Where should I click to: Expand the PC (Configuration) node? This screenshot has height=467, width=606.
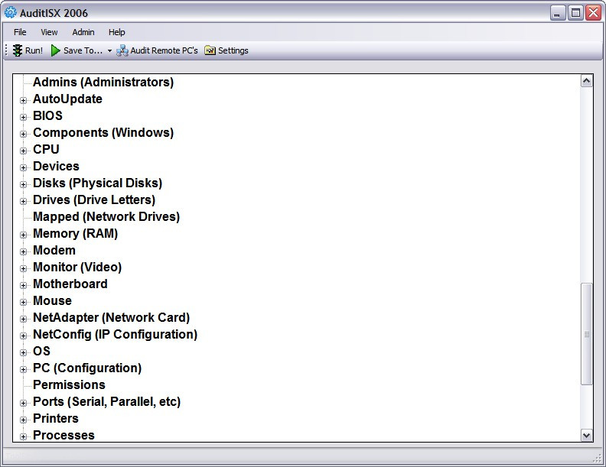[23, 369]
